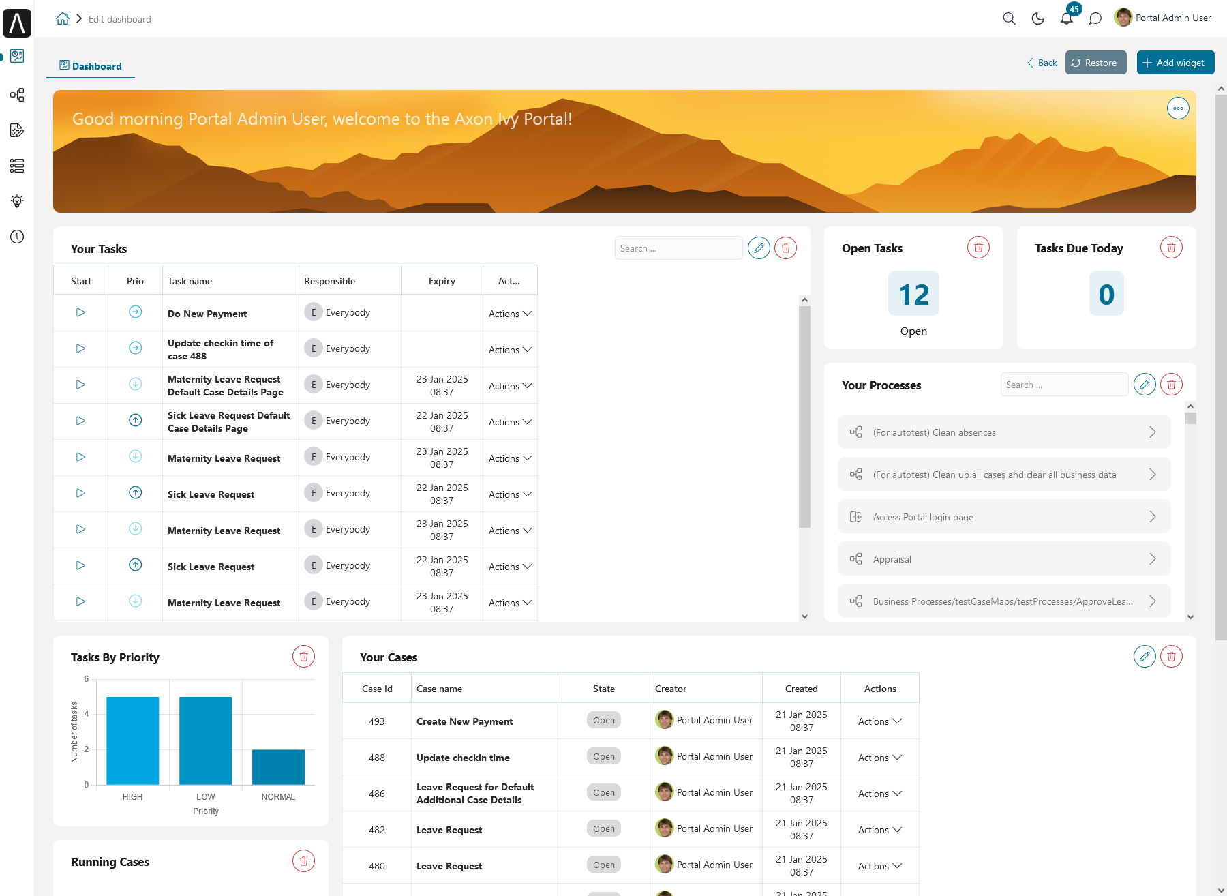
Task: Click the Axon Ivy logo in sidebar
Action: [x=17, y=23]
